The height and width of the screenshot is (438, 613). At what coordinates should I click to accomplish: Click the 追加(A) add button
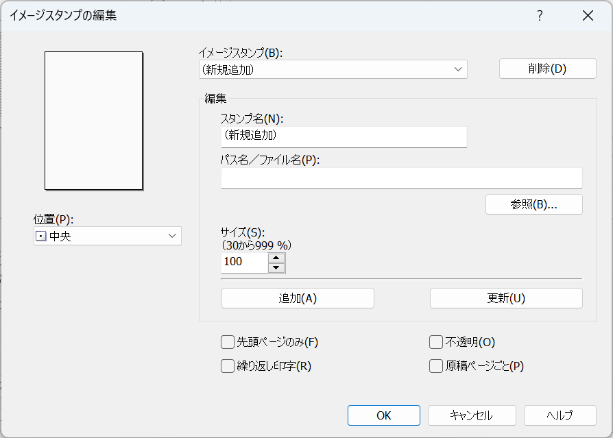click(x=298, y=298)
